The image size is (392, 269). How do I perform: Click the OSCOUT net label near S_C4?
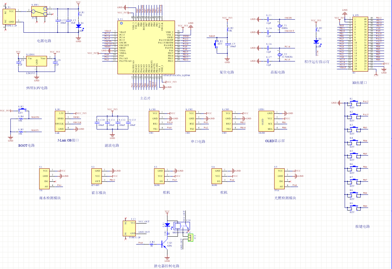tap(289, 31)
